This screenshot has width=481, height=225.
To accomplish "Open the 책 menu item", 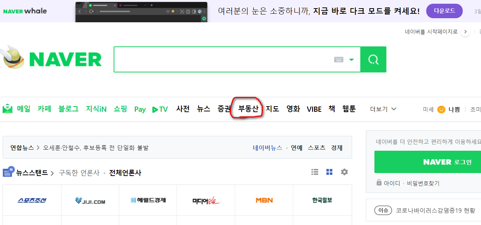I will [x=332, y=109].
